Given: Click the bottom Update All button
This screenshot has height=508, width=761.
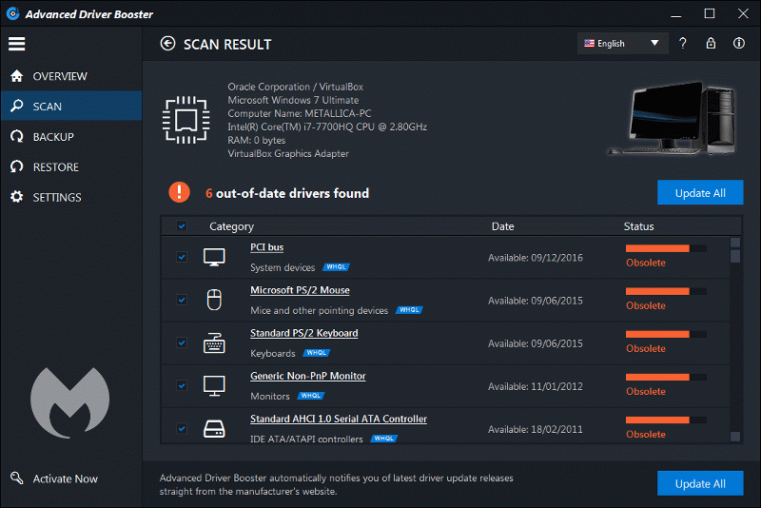Looking at the screenshot, I should [x=700, y=483].
